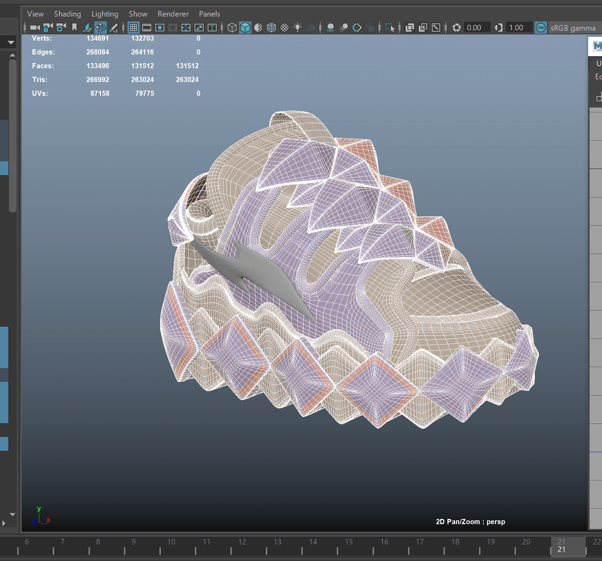The image size is (602, 561).
Task: Click the Select Camera icon
Action: point(35,28)
